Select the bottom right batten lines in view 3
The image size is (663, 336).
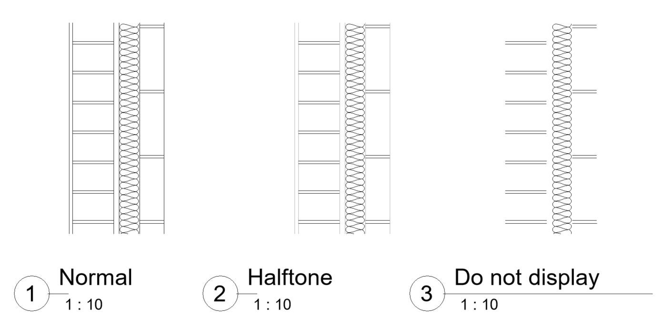click(x=584, y=222)
